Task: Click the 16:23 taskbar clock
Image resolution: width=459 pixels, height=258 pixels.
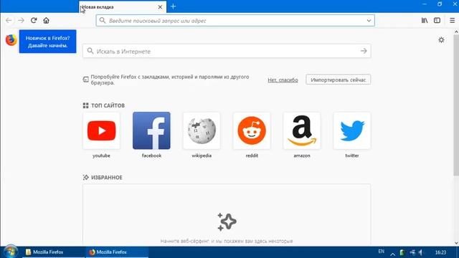Action: coord(440,252)
